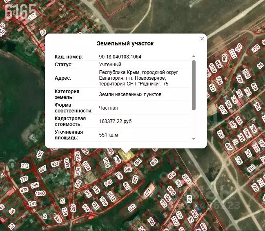Screen dimensions: 265x231
Task: Select parcel 879 on the map
Action: click(x=119, y=175)
